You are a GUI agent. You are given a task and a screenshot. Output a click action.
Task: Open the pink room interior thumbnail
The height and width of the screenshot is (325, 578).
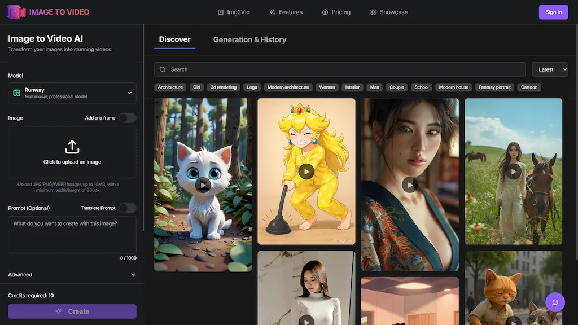[410, 301]
